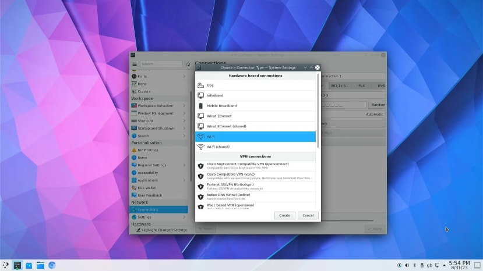Open the Notifications settings
This screenshot has height=271, width=483.
[159, 150]
